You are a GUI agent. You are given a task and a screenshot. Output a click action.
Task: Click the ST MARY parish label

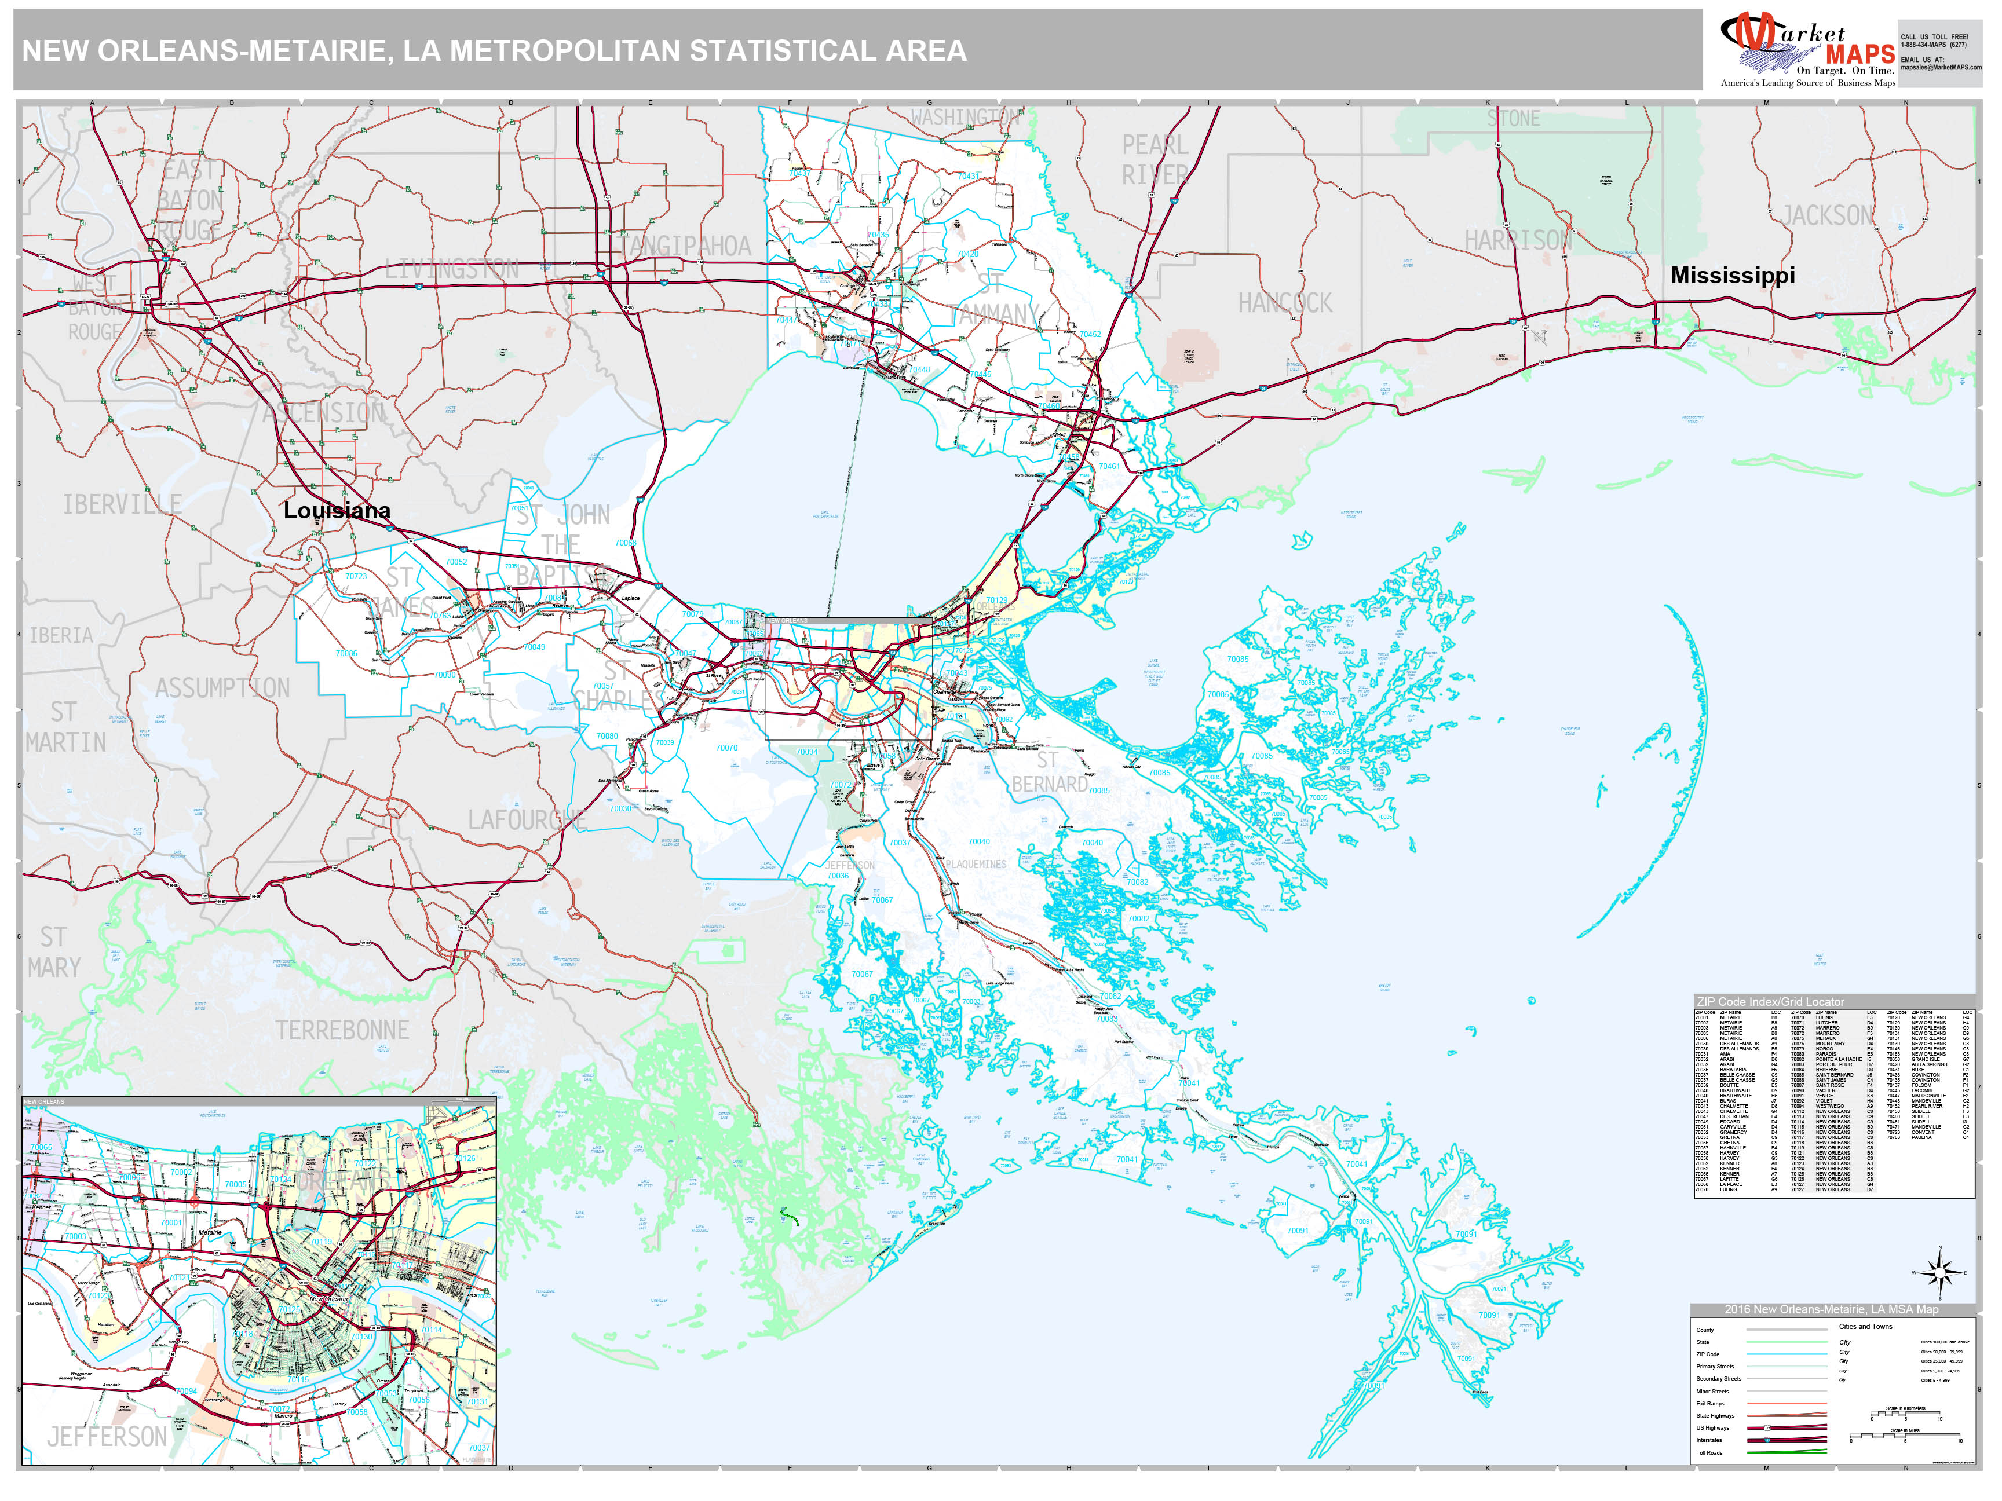pyautogui.click(x=53, y=953)
